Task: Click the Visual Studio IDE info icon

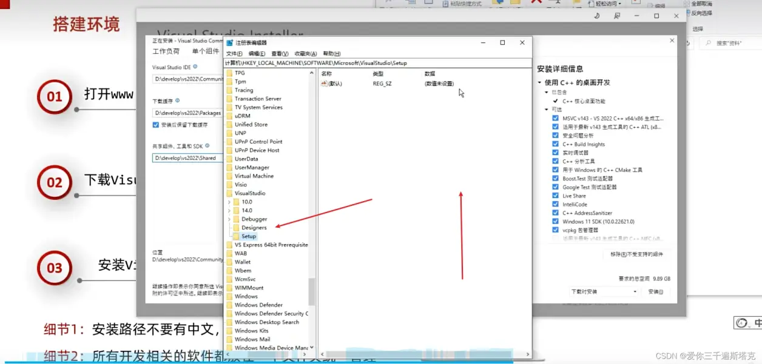Action: (x=195, y=68)
